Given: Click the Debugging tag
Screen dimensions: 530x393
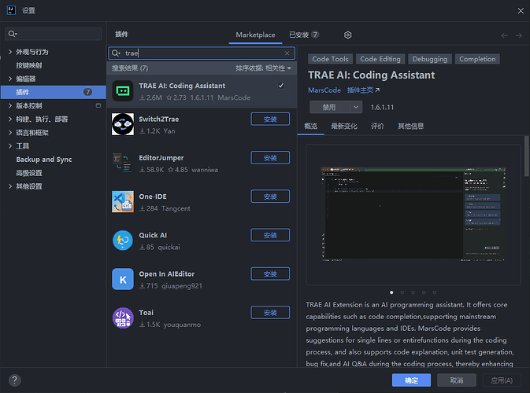Looking at the screenshot, I should [x=430, y=59].
